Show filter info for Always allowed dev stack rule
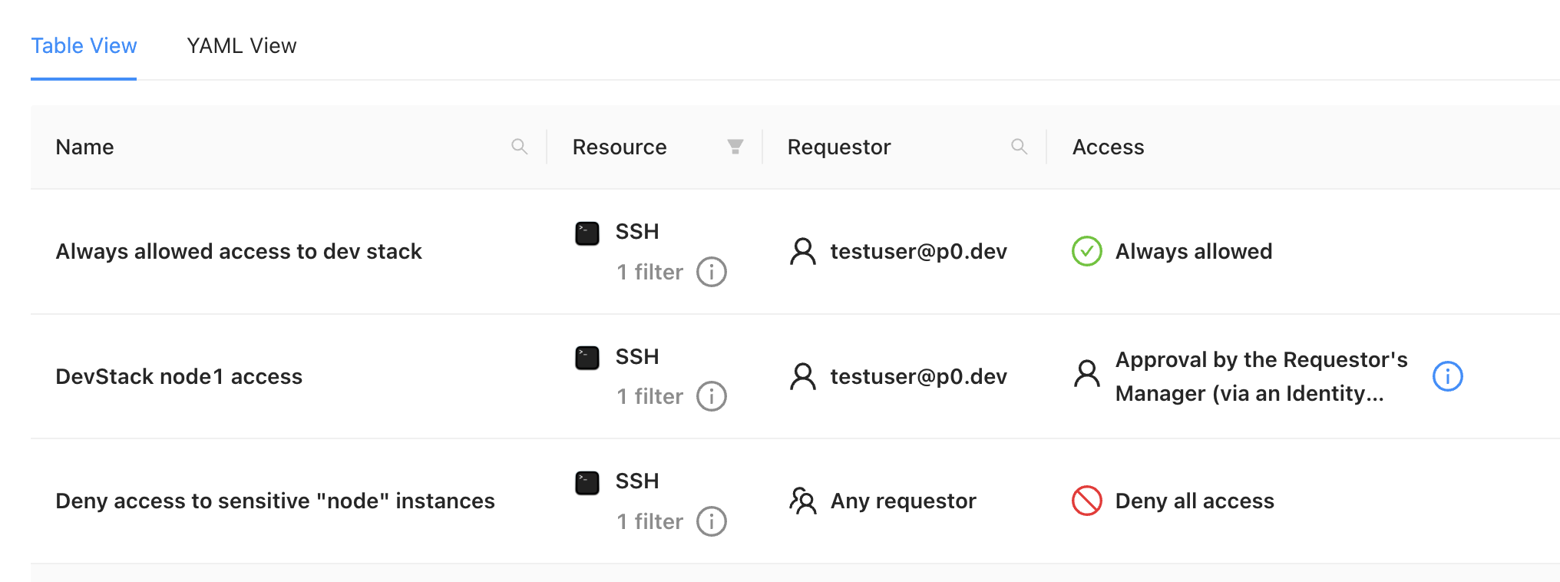The height and width of the screenshot is (582, 1560). [x=711, y=272]
